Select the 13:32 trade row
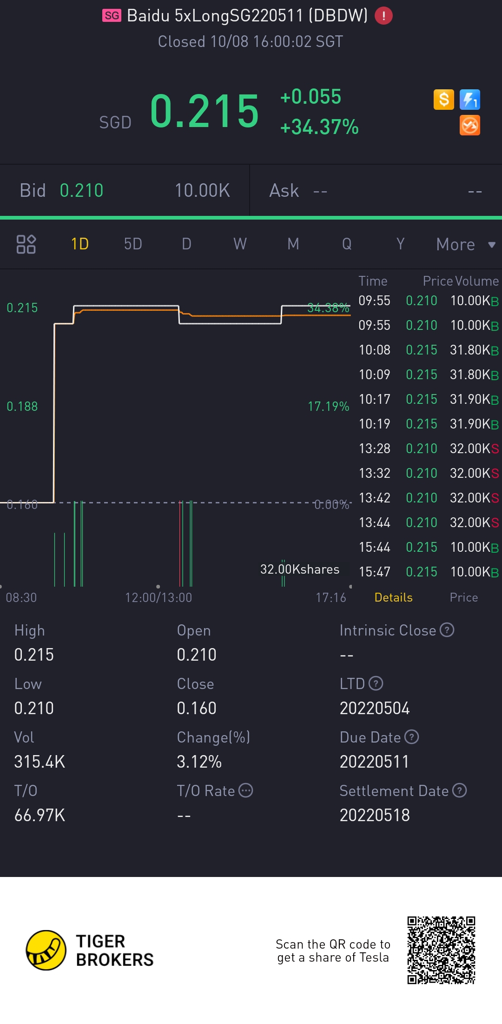The image size is (502, 1024). coord(429,473)
